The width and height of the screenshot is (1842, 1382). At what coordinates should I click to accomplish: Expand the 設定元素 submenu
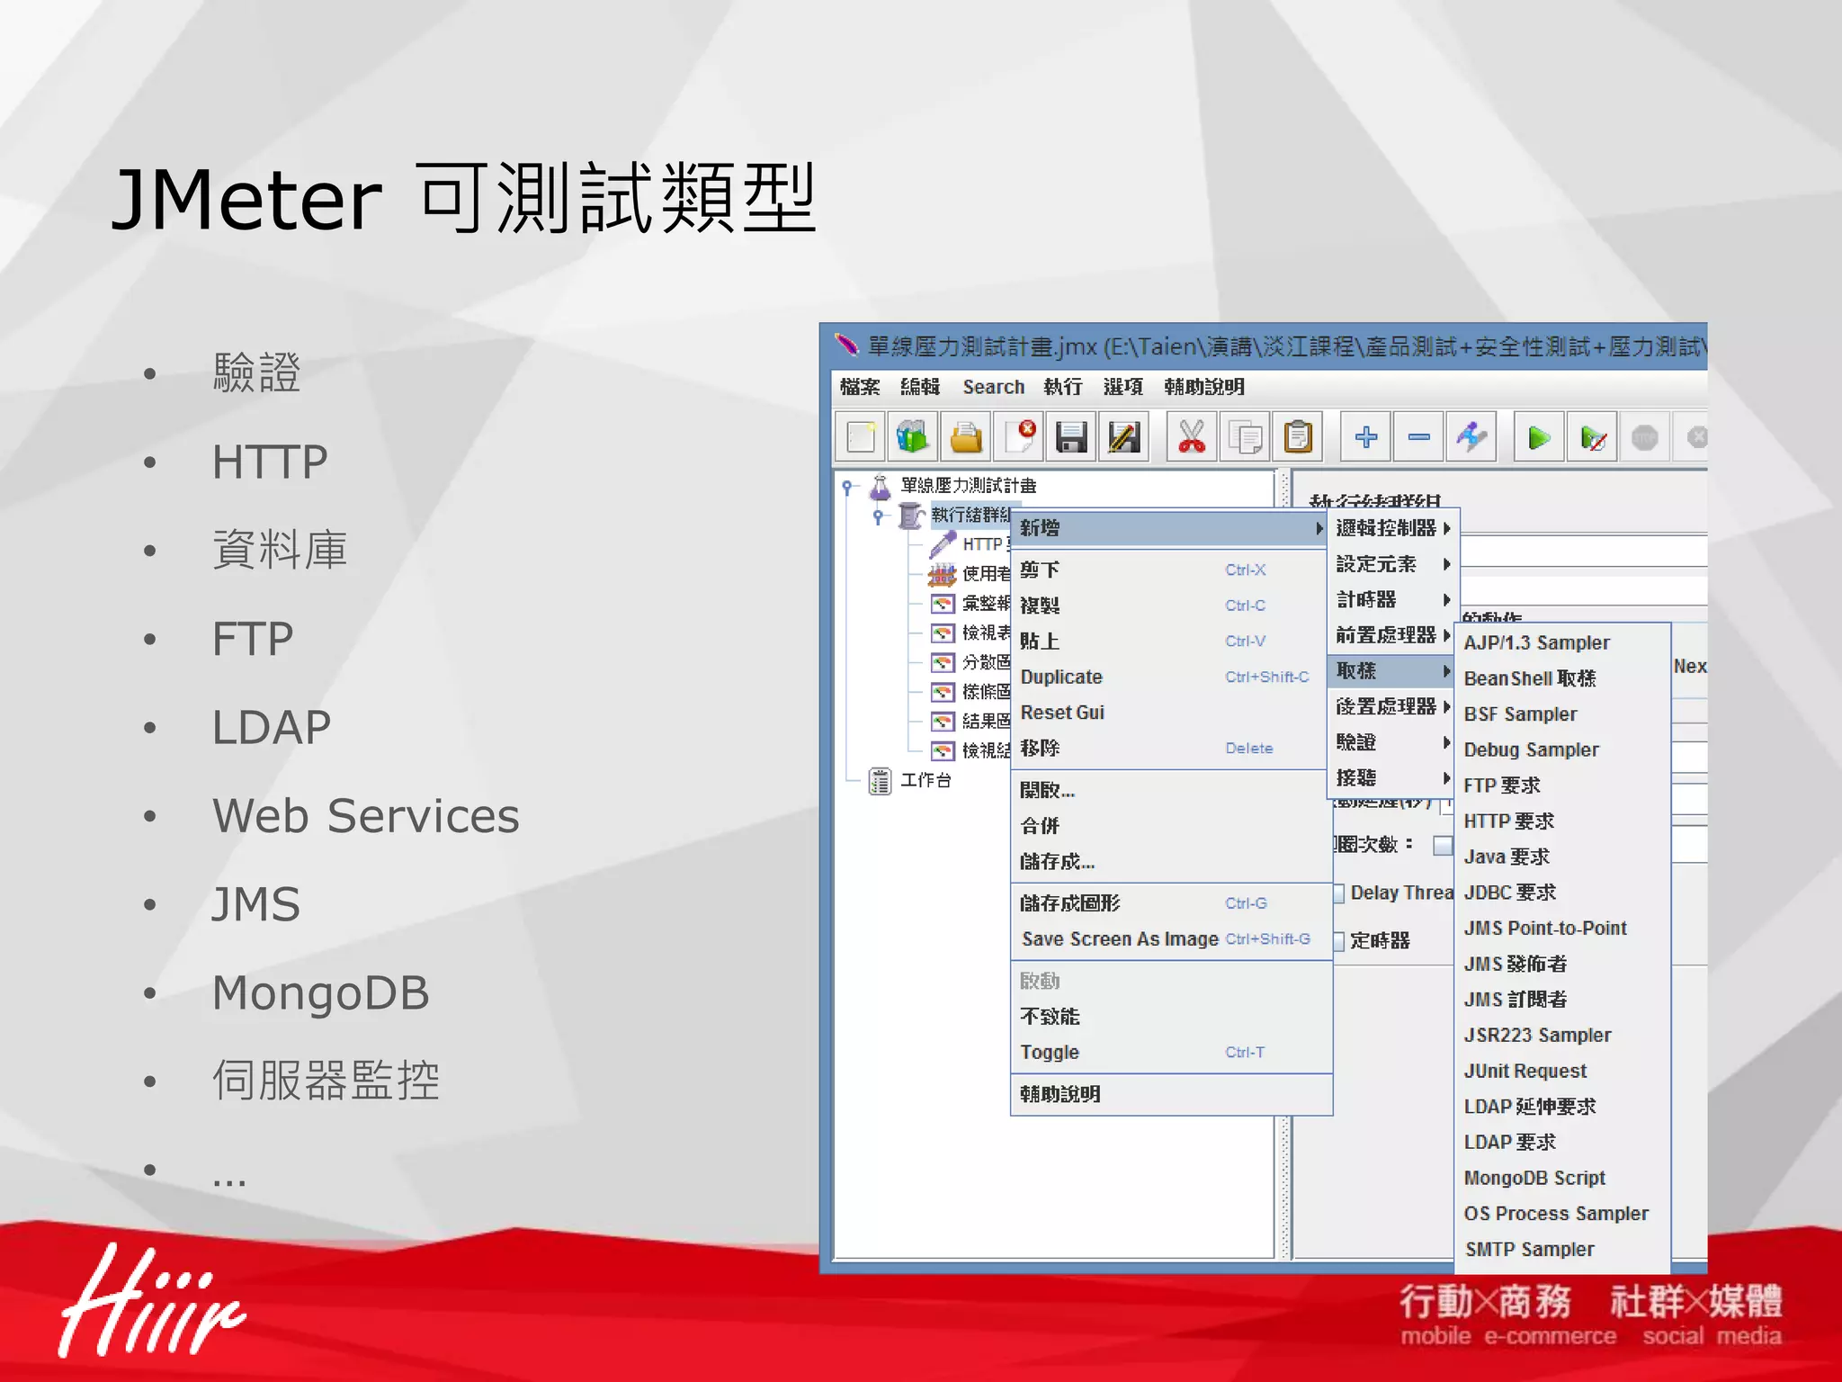pos(1393,564)
